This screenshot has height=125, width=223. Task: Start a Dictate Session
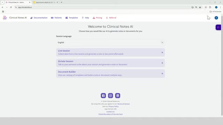coord(110,63)
